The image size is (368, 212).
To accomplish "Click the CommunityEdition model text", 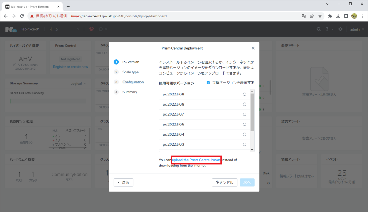I will click(70, 174).
